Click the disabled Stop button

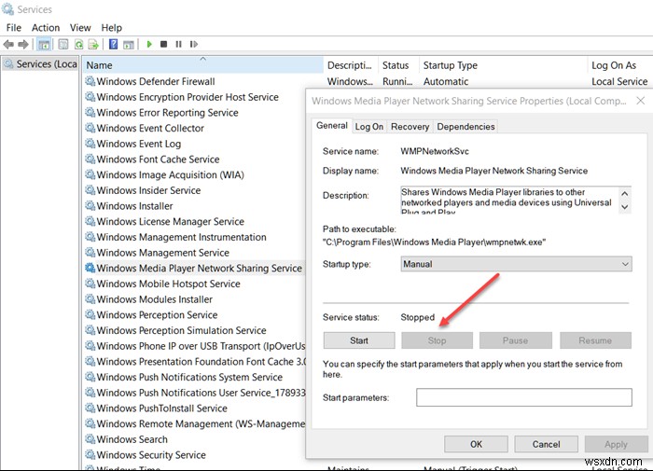[437, 340]
